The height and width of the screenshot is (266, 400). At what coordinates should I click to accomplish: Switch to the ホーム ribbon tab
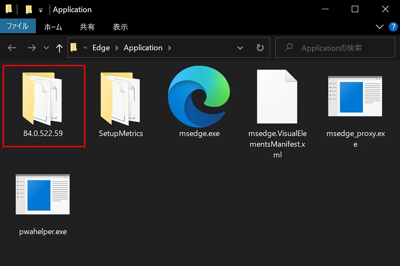coord(53,27)
